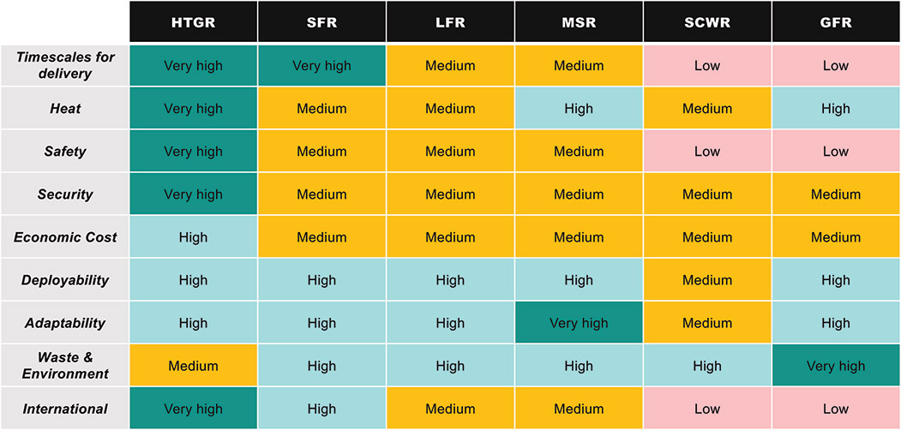The width and height of the screenshot is (901, 430).
Task: Select HTGR Waste & Environment Medium cell
Action: 193,366
